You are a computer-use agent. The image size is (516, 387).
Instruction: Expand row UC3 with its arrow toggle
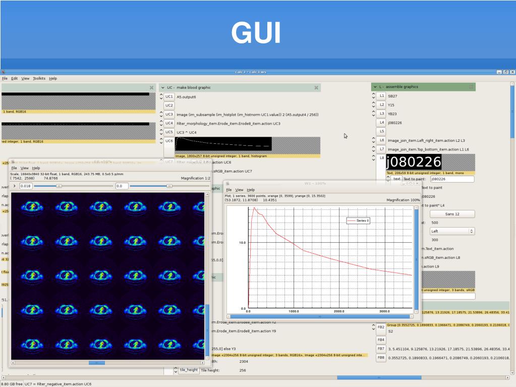pyautogui.click(x=161, y=115)
